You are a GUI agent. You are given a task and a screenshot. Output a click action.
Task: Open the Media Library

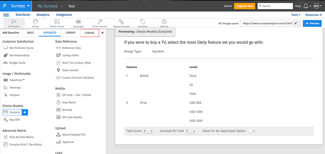click(57, 23)
